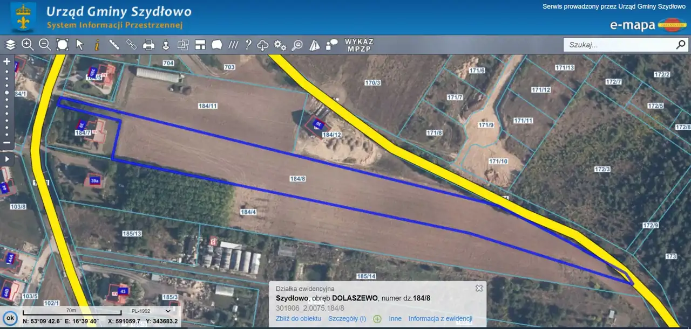The image size is (691, 329).
Task: Open the map layers panel icon
Action: tap(10, 45)
